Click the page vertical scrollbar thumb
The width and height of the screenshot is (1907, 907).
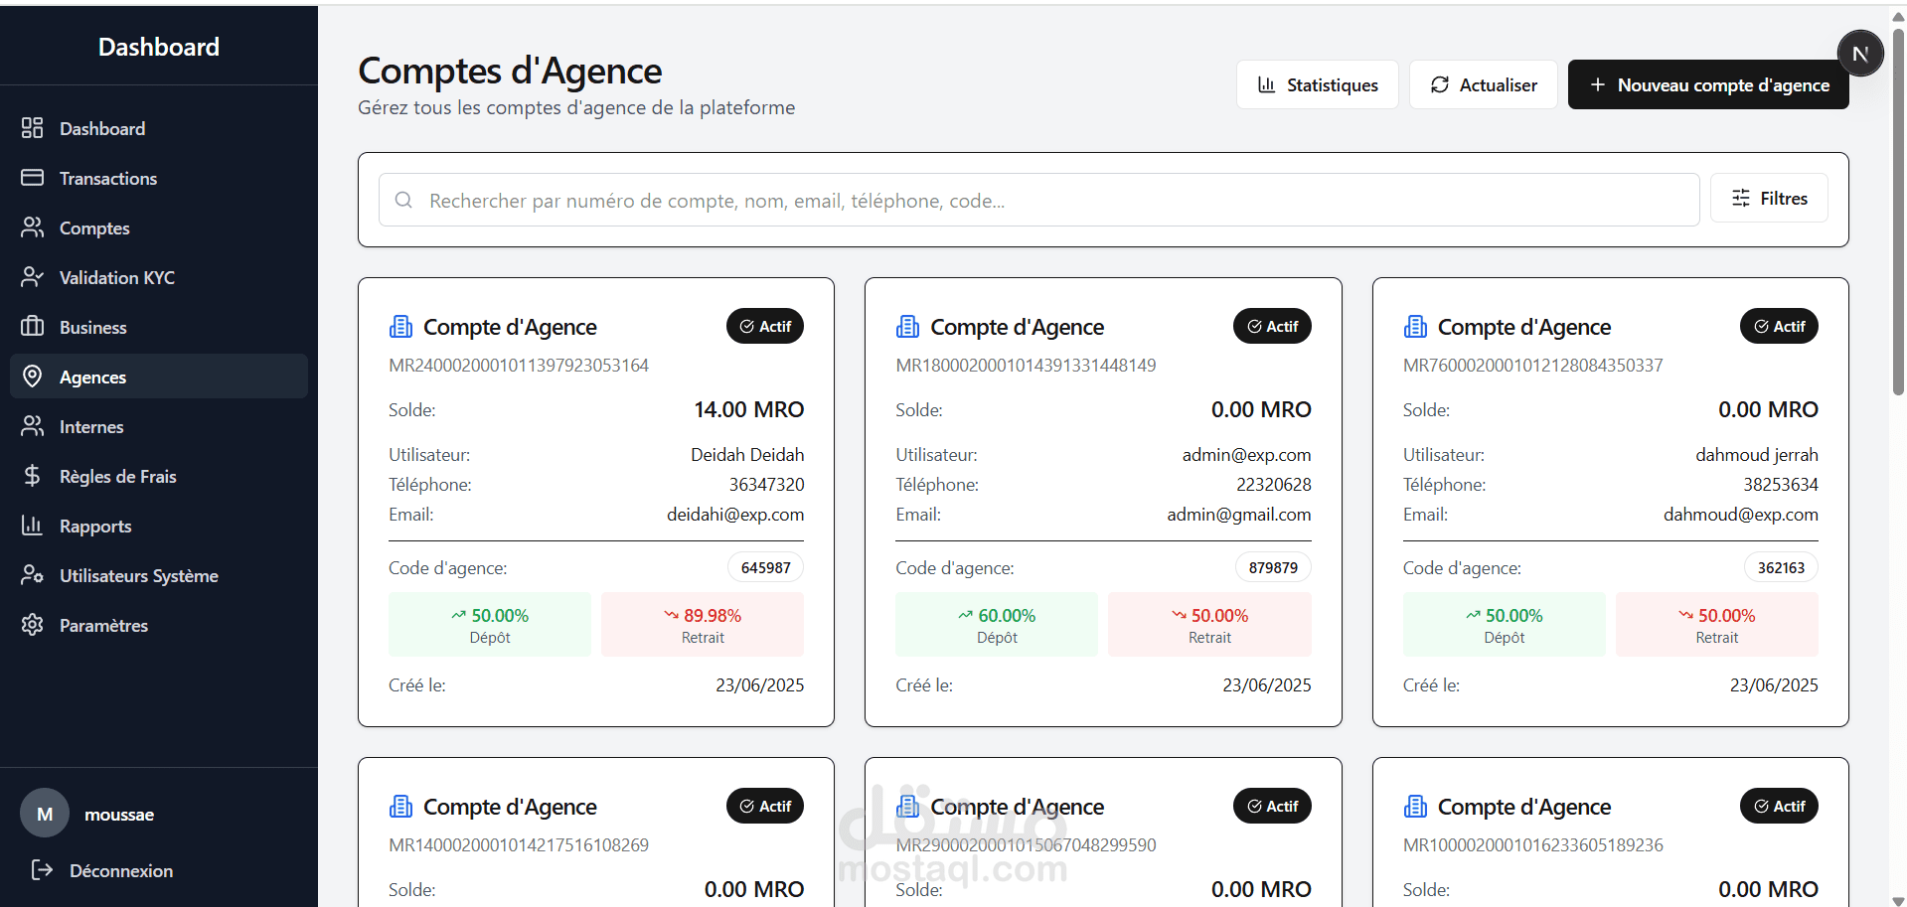point(1898,214)
